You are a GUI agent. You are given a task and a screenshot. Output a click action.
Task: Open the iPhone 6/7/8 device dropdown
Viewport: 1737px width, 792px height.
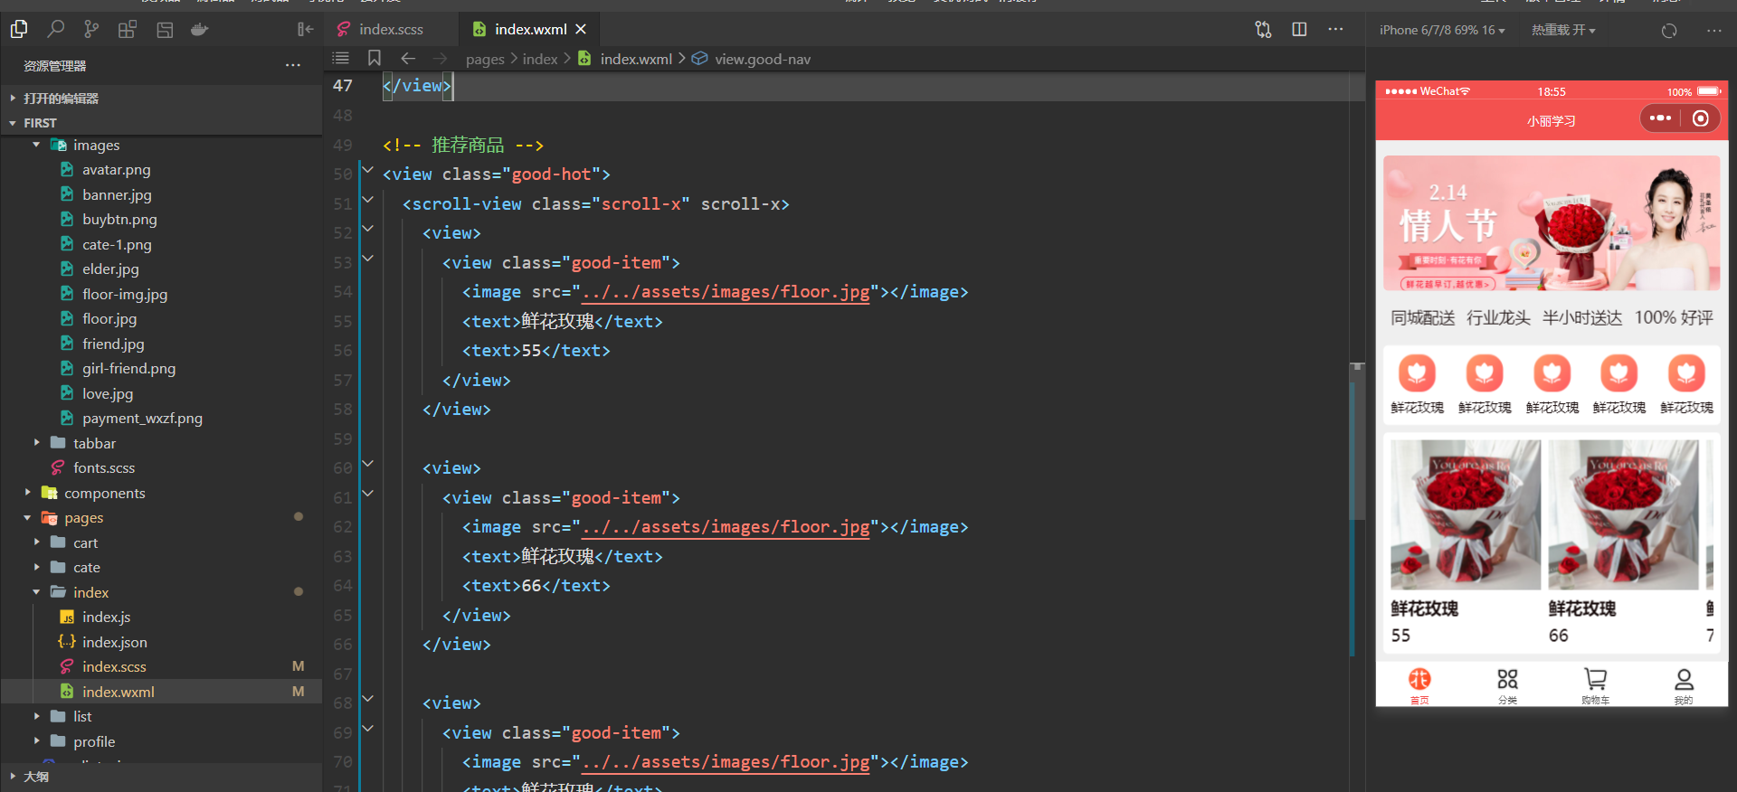tap(1442, 31)
